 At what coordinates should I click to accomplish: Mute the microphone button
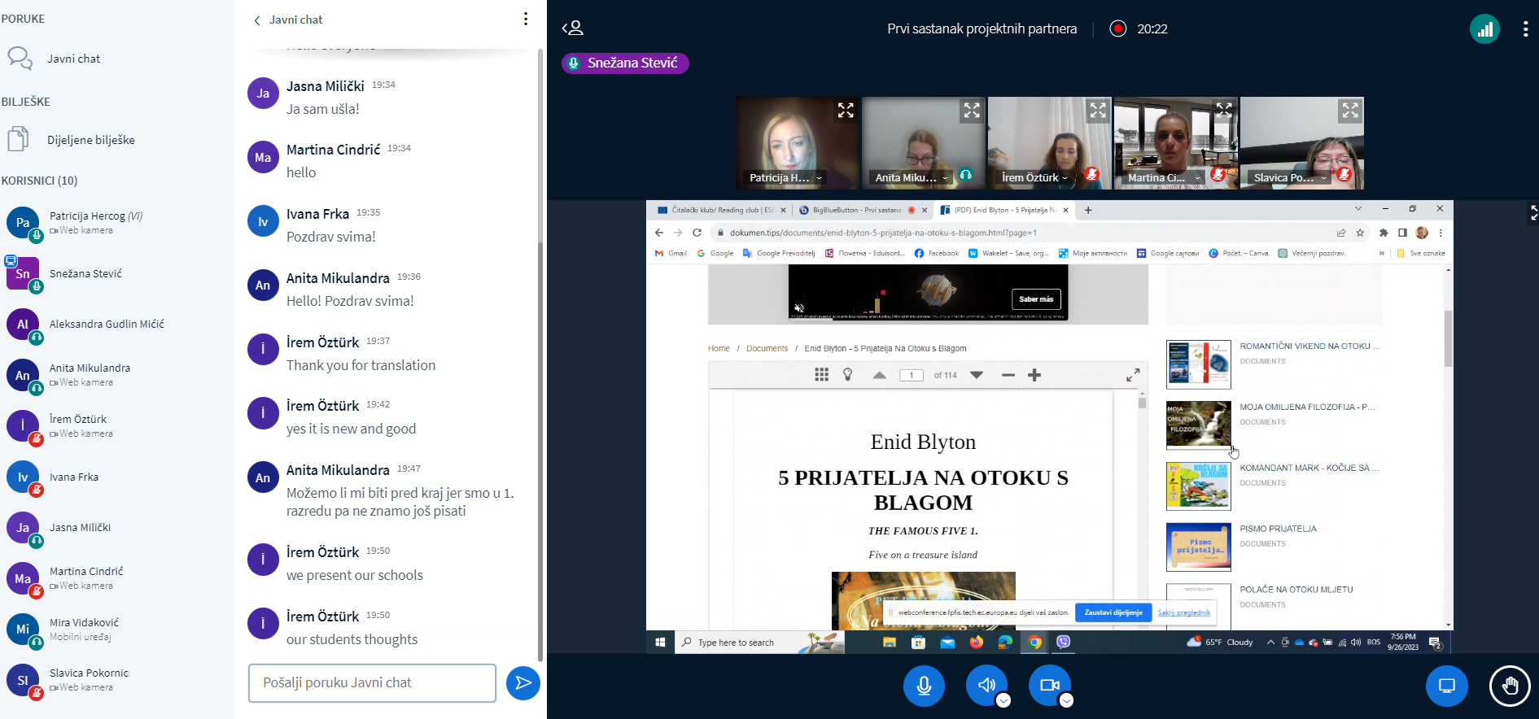tap(924, 686)
